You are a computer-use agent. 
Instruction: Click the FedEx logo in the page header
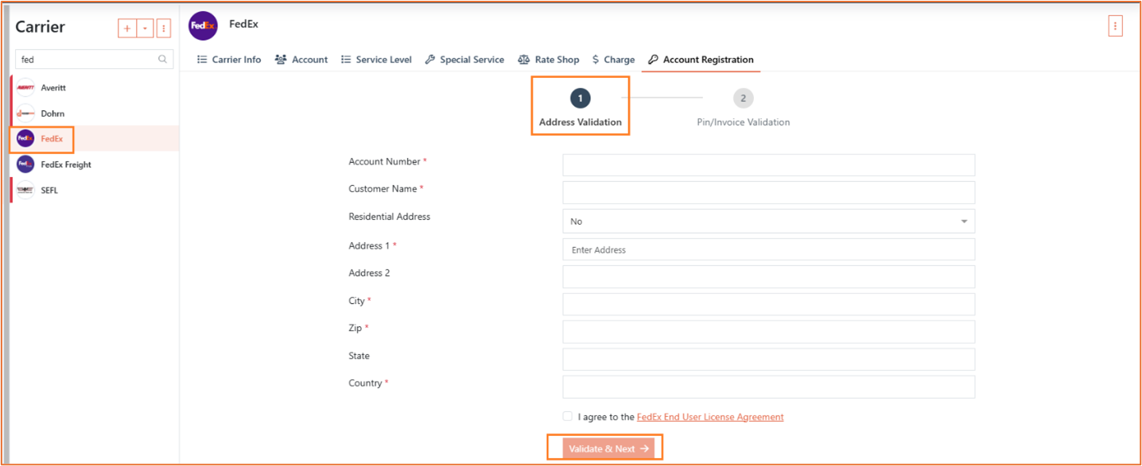coord(203,26)
